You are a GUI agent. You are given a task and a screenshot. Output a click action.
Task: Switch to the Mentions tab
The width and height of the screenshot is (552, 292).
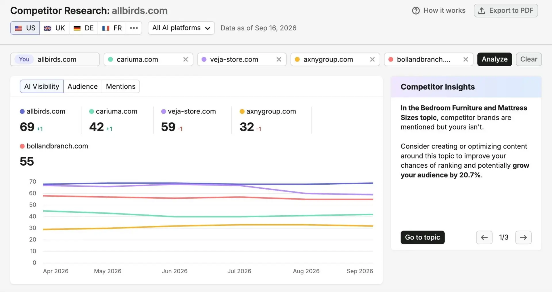pos(121,86)
